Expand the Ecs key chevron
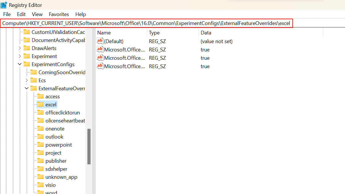The height and width of the screenshot is (194, 345). click(27, 80)
